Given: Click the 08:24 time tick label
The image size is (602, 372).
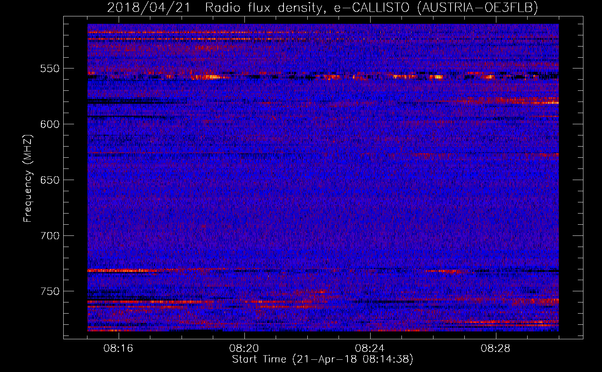Looking at the screenshot, I should click(370, 349).
